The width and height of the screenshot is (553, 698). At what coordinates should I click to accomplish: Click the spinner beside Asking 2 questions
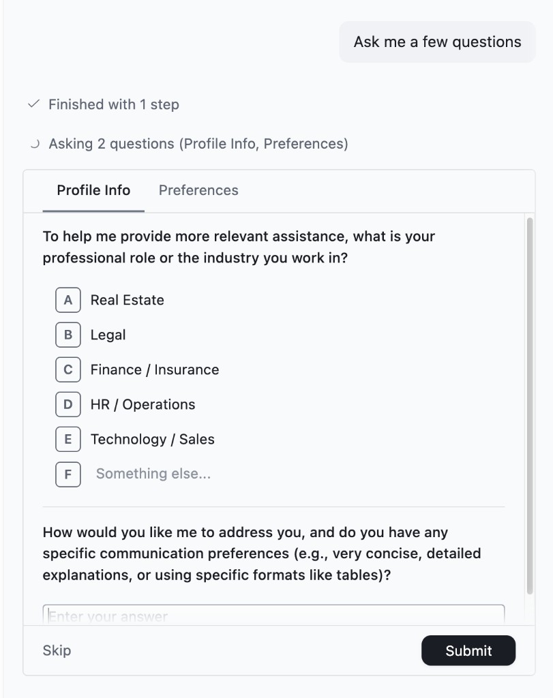pyautogui.click(x=33, y=144)
